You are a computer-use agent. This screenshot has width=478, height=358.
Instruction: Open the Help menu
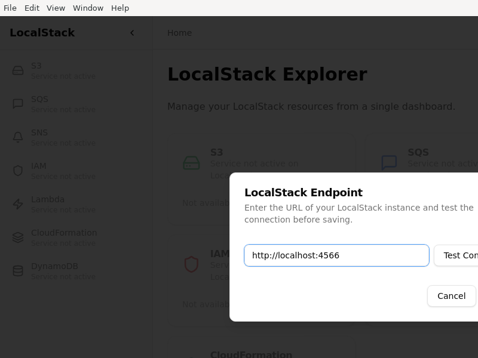click(x=120, y=8)
